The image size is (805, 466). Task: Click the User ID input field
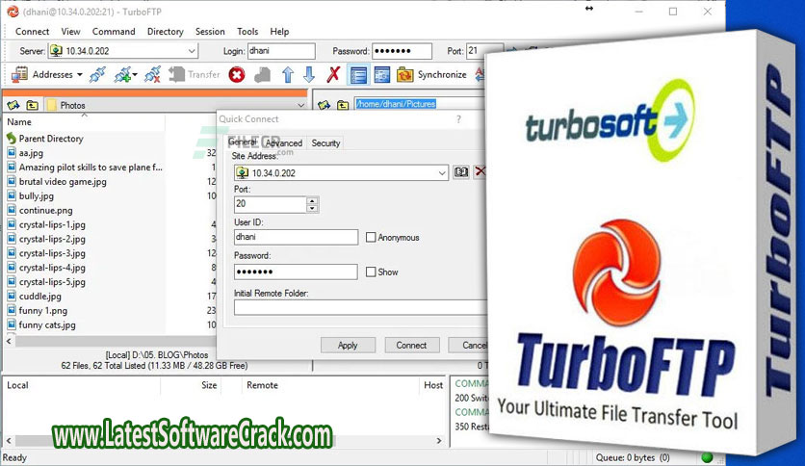[x=296, y=237]
